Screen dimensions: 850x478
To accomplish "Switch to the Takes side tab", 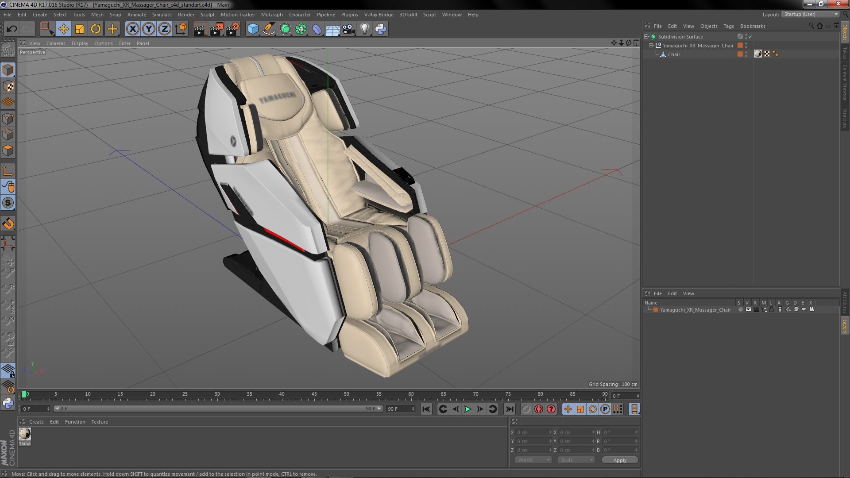I will pos(845,53).
